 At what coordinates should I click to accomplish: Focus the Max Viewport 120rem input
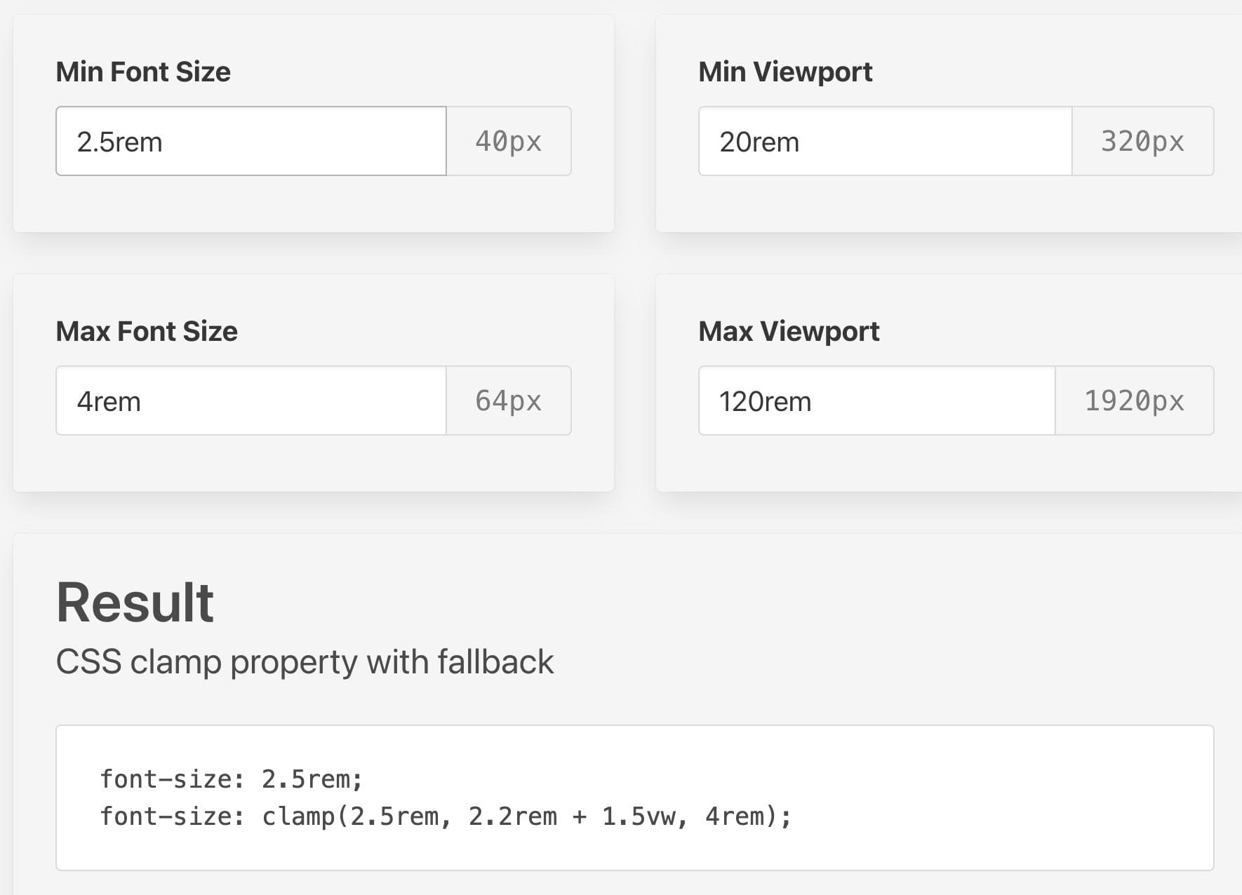point(876,401)
